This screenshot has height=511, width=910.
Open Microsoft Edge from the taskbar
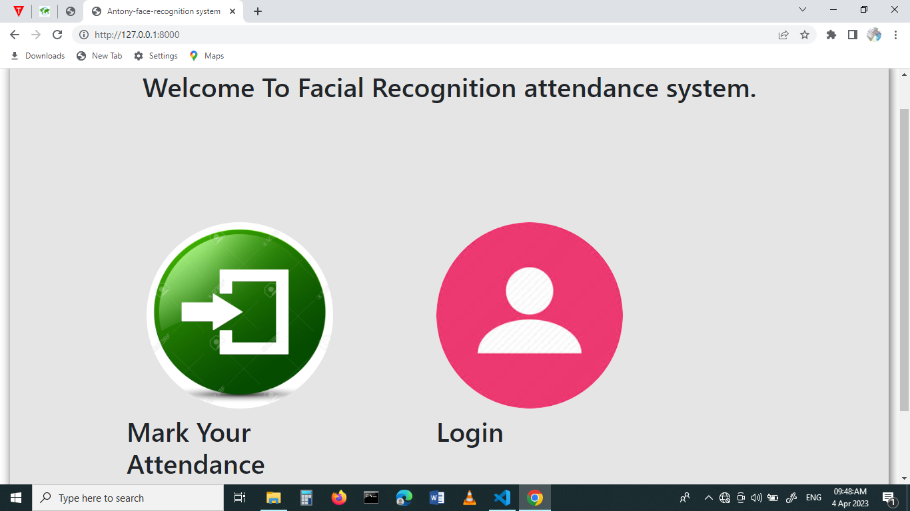point(404,498)
